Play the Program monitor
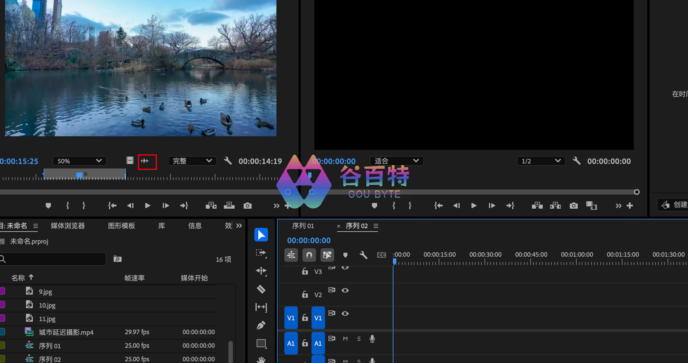This screenshot has height=363, width=688. tap(474, 206)
